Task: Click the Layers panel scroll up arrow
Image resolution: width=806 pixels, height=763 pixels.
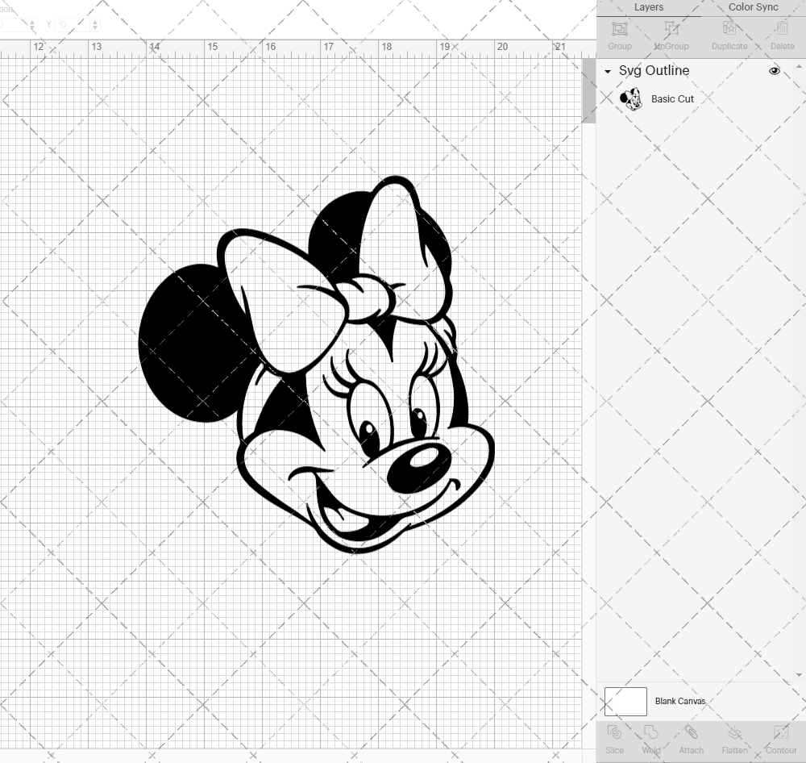Action: click(798, 67)
